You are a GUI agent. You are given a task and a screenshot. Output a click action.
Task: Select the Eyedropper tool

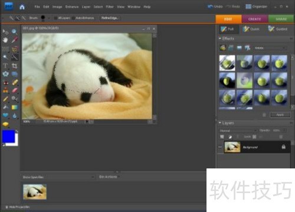pyautogui.click(x=15, y=40)
